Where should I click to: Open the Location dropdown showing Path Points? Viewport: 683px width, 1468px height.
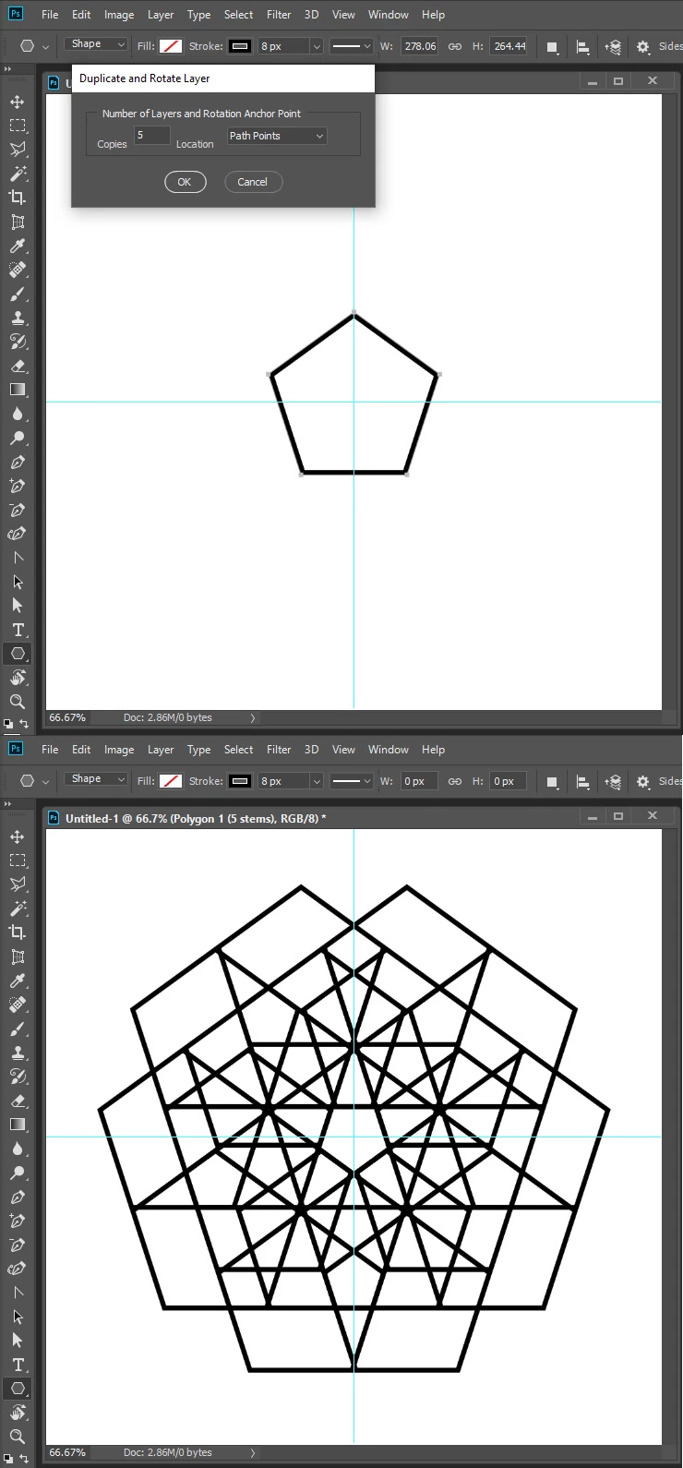point(277,136)
